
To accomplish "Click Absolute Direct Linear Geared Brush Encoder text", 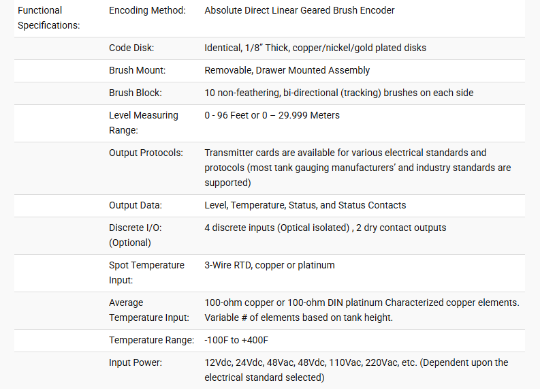I will tap(299, 11).
